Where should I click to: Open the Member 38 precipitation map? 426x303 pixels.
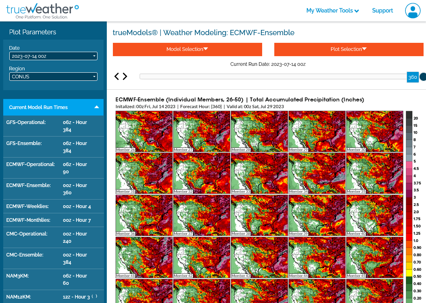point(259,215)
